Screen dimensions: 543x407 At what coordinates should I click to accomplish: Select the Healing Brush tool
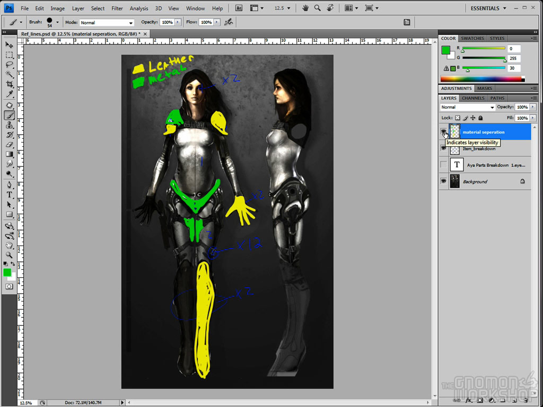click(x=10, y=105)
